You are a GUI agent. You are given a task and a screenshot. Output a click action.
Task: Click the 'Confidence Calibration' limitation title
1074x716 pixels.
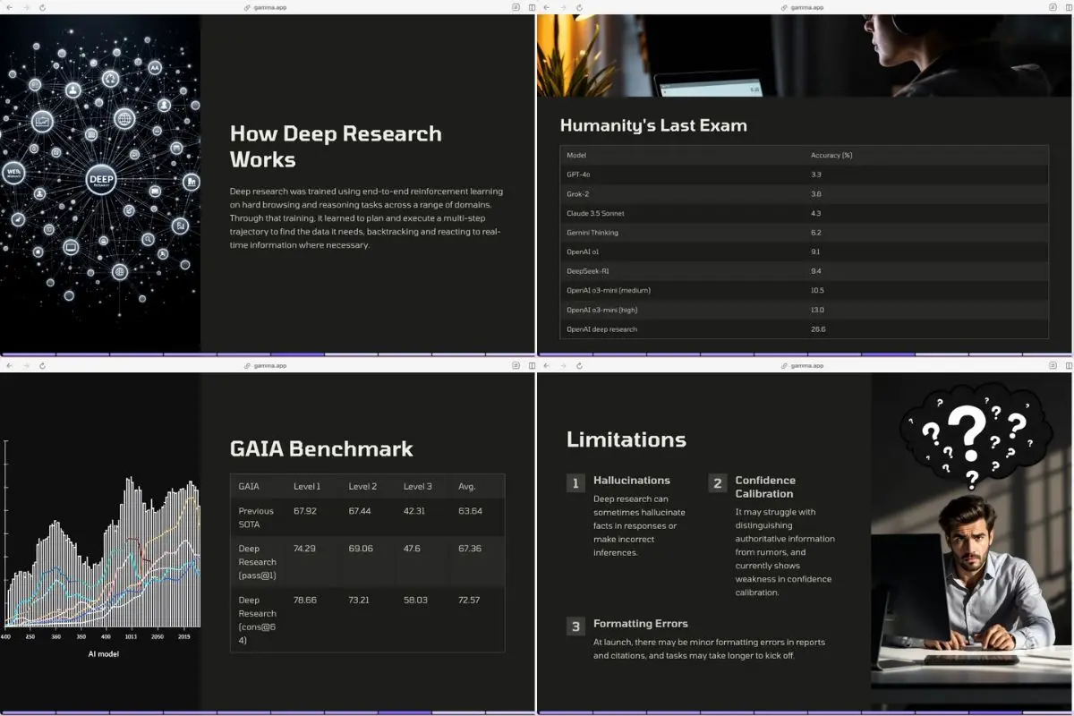point(765,487)
